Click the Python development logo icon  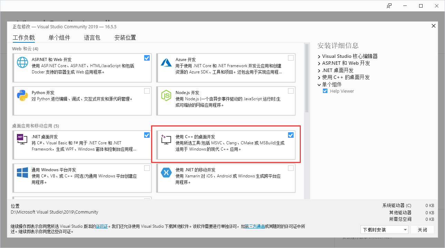[x=22, y=95]
